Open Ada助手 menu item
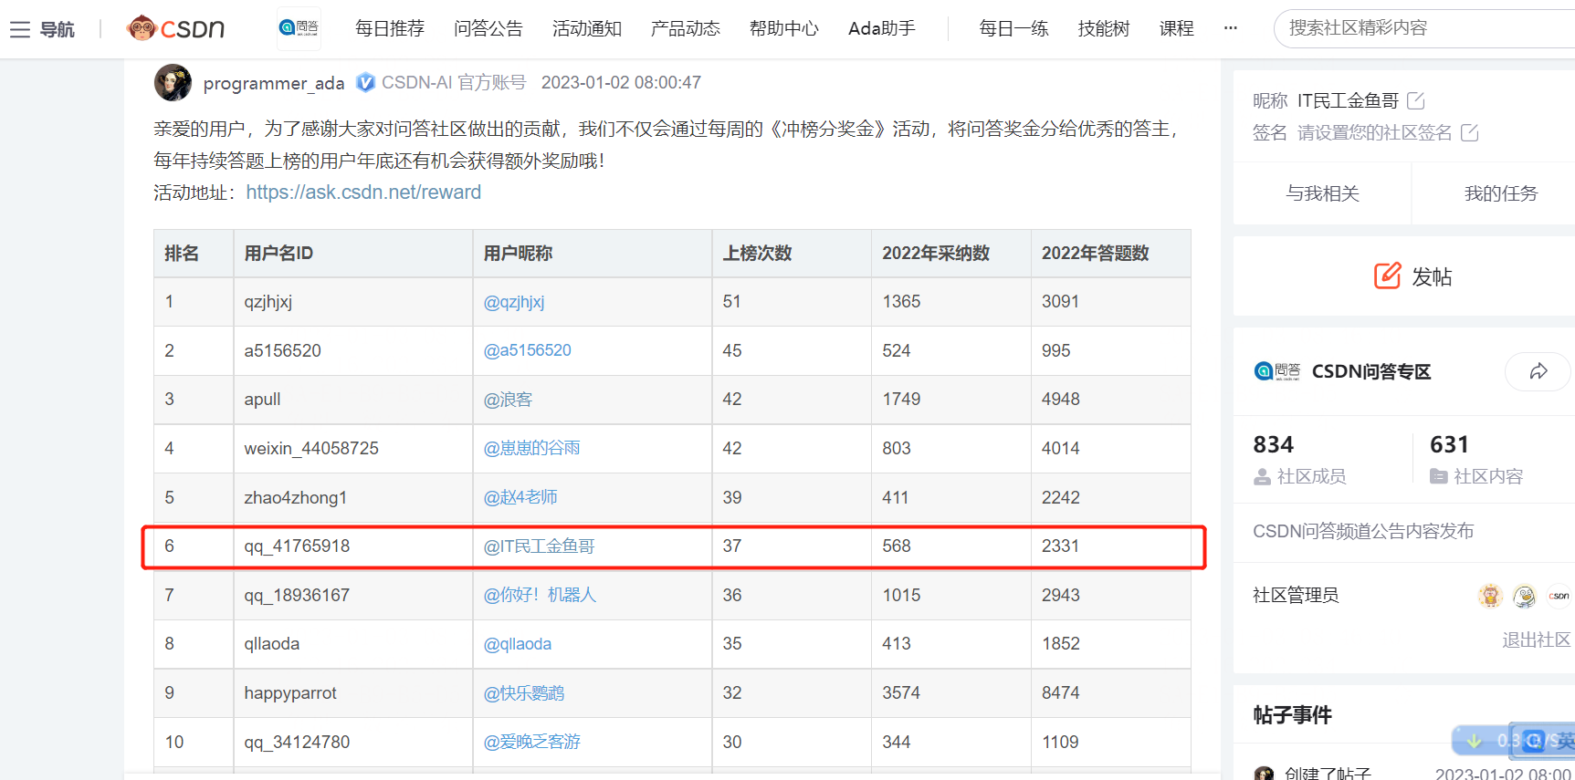 tap(882, 28)
